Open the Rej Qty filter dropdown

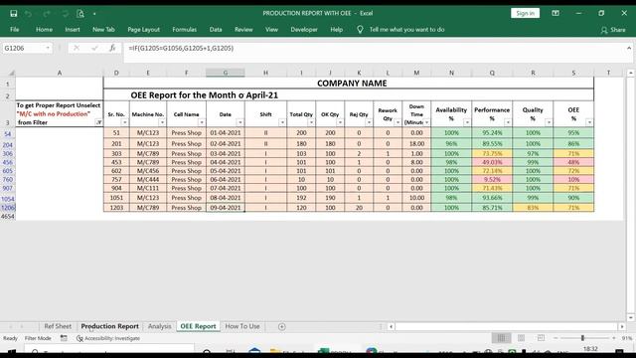[x=369, y=122]
